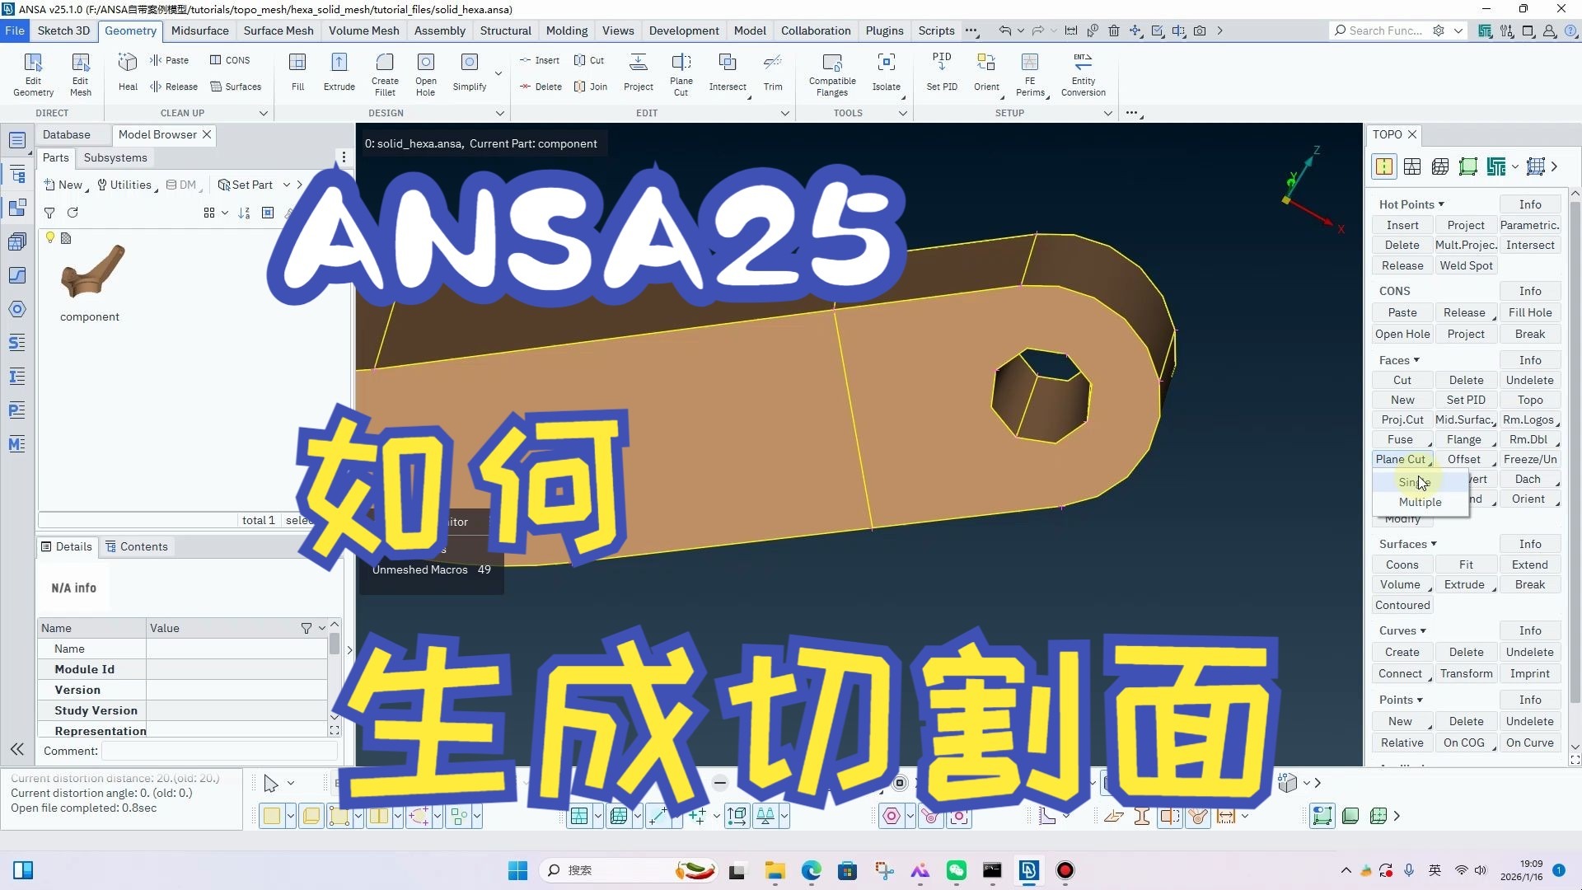The height and width of the screenshot is (890, 1582).
Task: Expand the Hot Points section dropdown
Action: (x=1441, y=204)
